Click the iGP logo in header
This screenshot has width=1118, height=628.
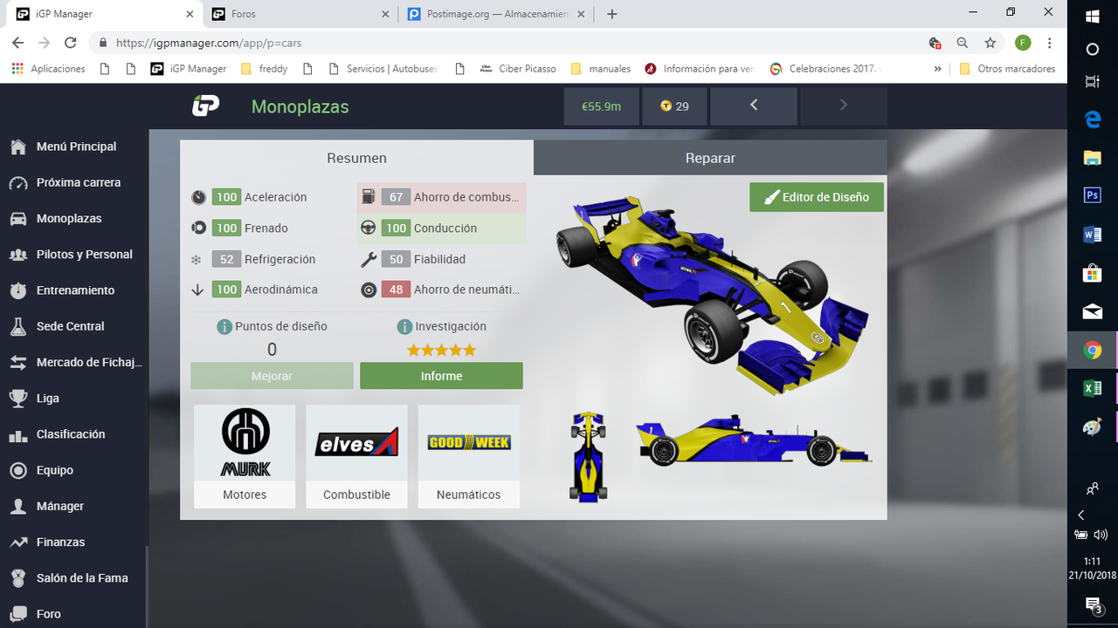pyautogui.click(x=205, y=106)
